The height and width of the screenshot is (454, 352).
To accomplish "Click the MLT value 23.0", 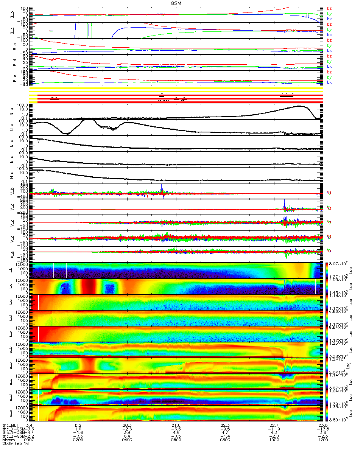I will point(323,426).
